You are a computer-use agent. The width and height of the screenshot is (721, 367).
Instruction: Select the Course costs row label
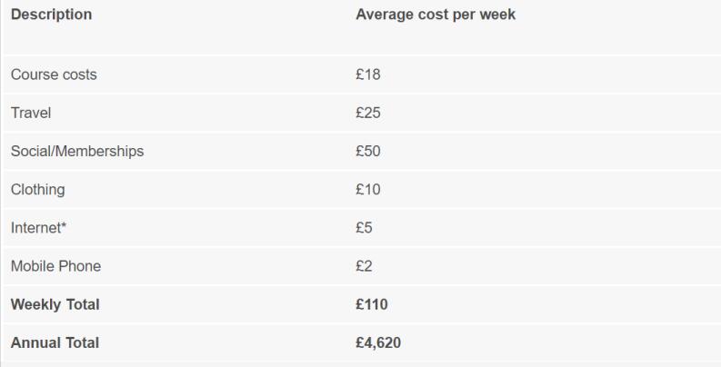54,74
